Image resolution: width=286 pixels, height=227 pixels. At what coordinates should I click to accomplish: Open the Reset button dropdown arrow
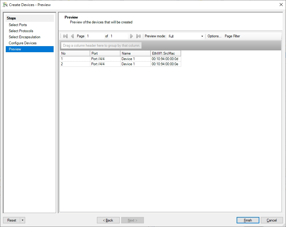23,220
